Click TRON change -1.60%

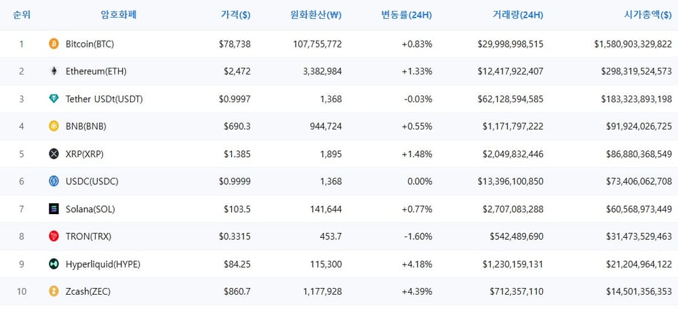click(418, 236)
